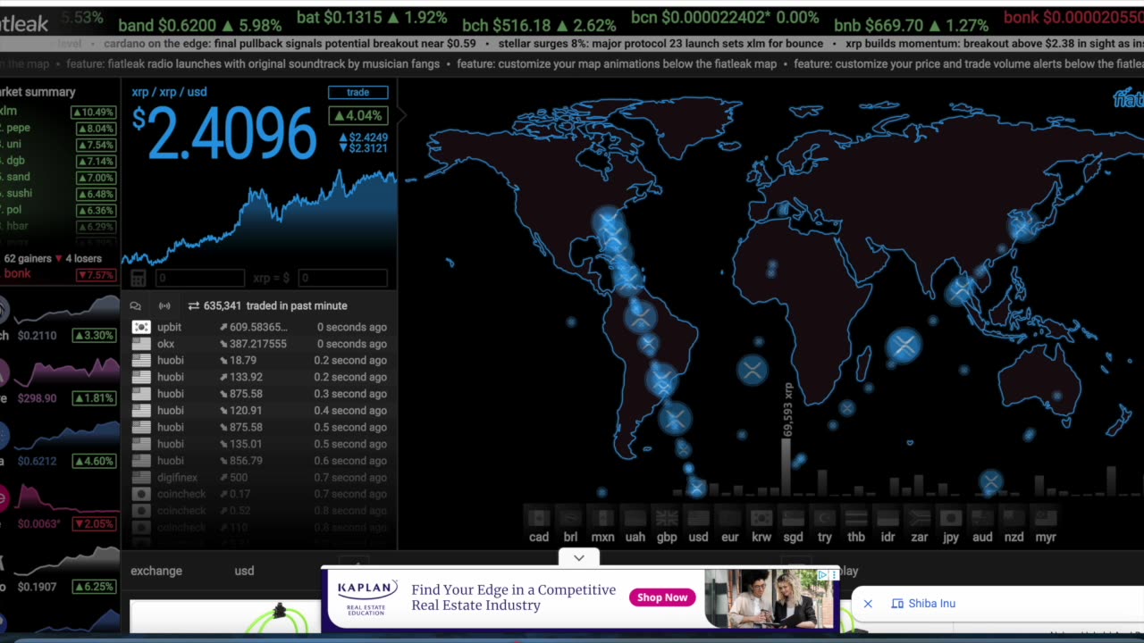The height and width of the screenshot is (643, 1144).
Task: Open the chat bubbles icon in trade feed
Action: 136,305
